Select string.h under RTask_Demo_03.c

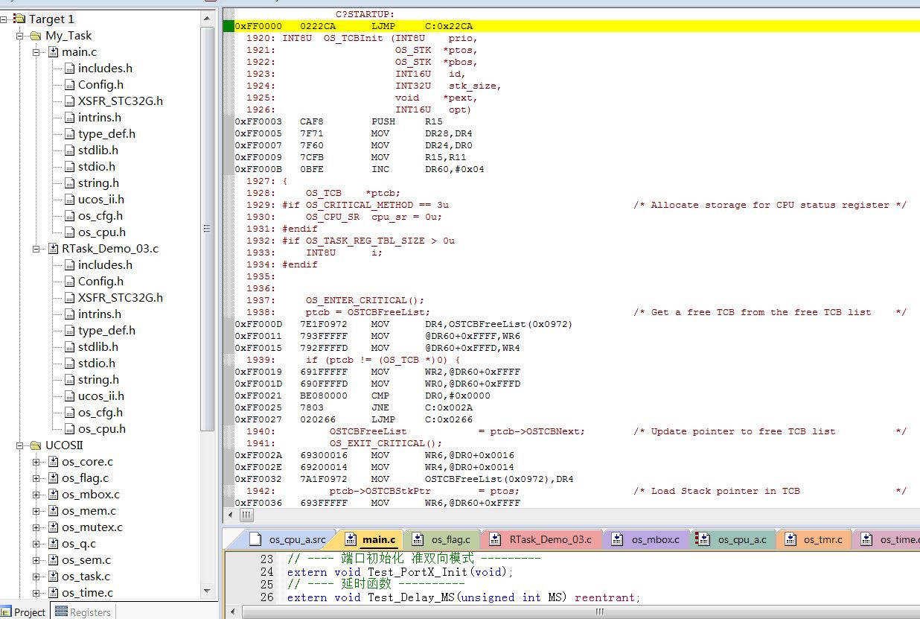point(98,380)
